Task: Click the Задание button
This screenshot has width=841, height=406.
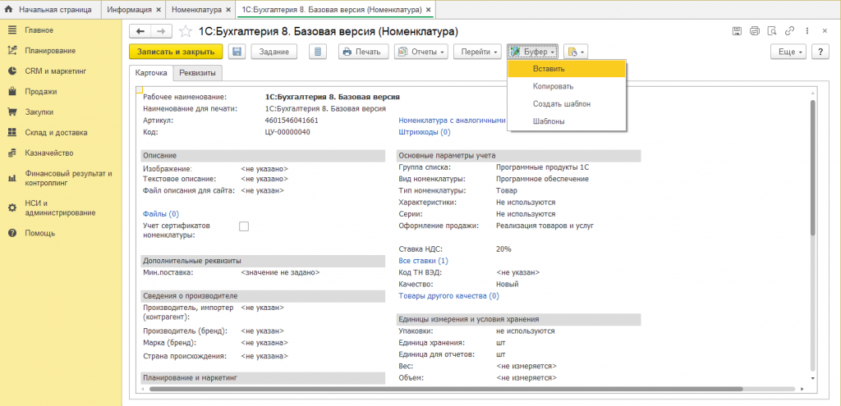Action: click(274, 52)
